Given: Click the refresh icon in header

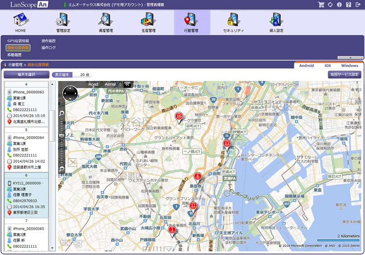Looking at the screenshot, I should pos(330,4).
